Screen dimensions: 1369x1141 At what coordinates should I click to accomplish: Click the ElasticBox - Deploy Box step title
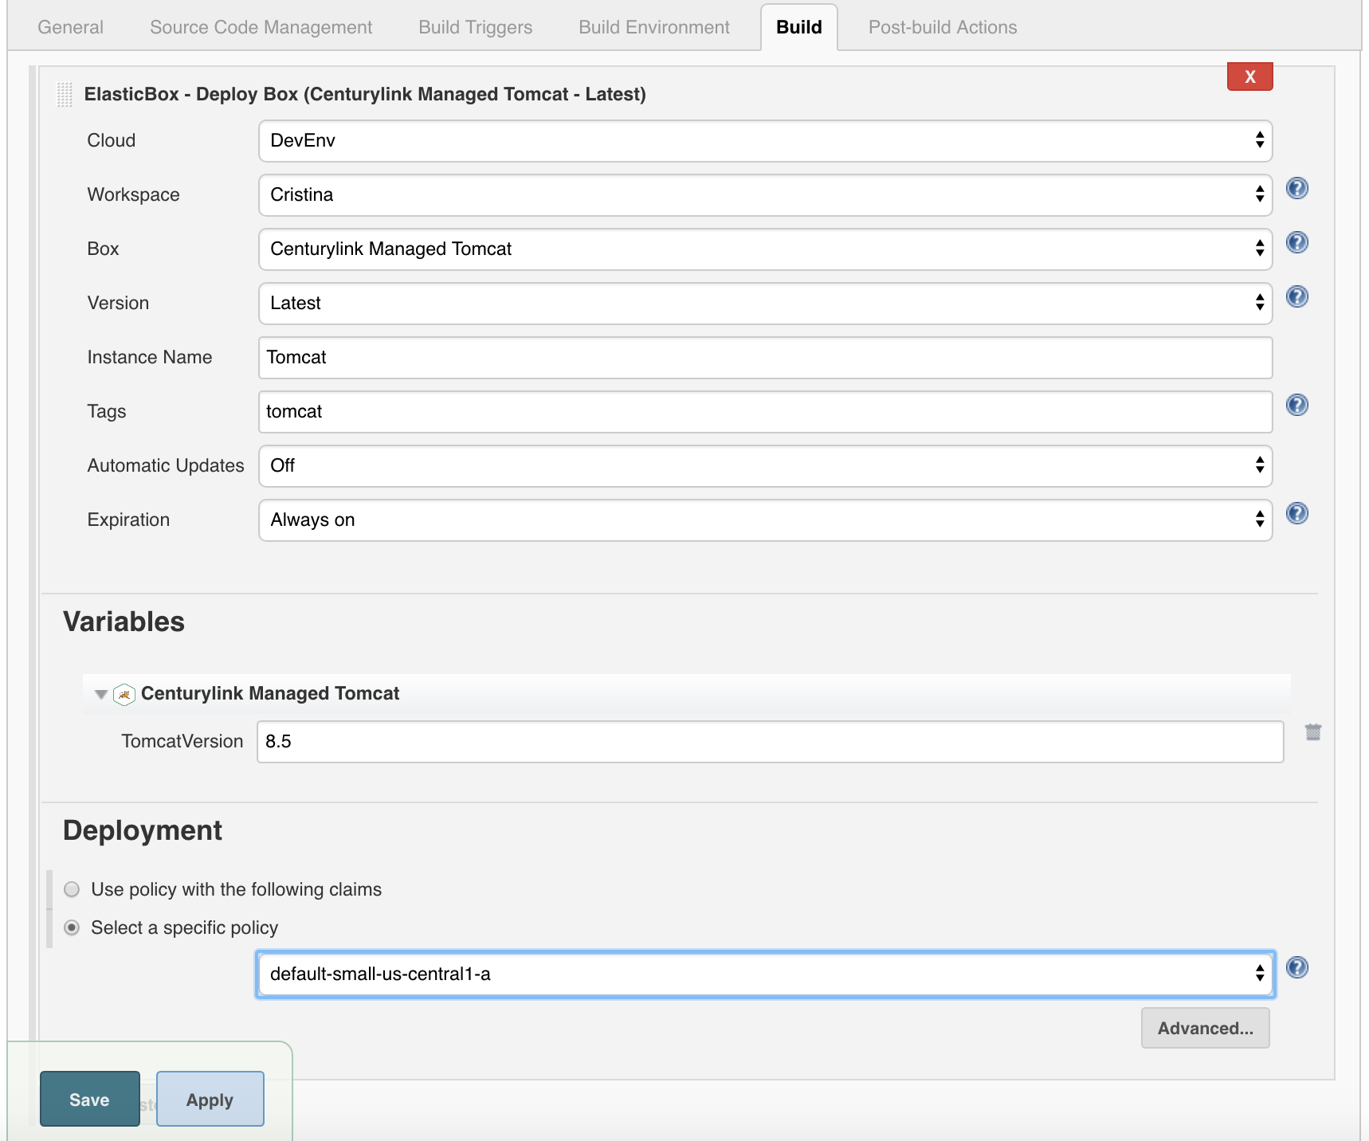click(365, 94)
